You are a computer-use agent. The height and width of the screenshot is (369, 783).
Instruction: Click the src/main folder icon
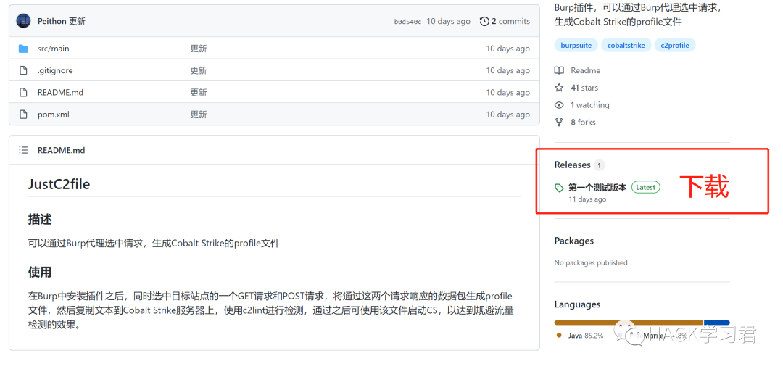23,49
